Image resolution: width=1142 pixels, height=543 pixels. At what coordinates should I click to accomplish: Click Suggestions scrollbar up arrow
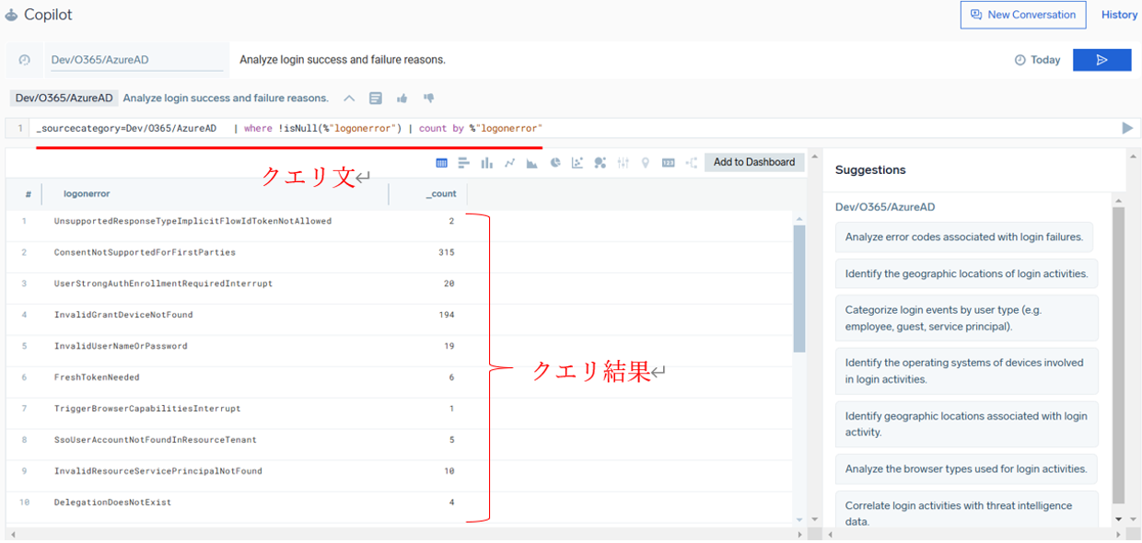(1119, 200)
